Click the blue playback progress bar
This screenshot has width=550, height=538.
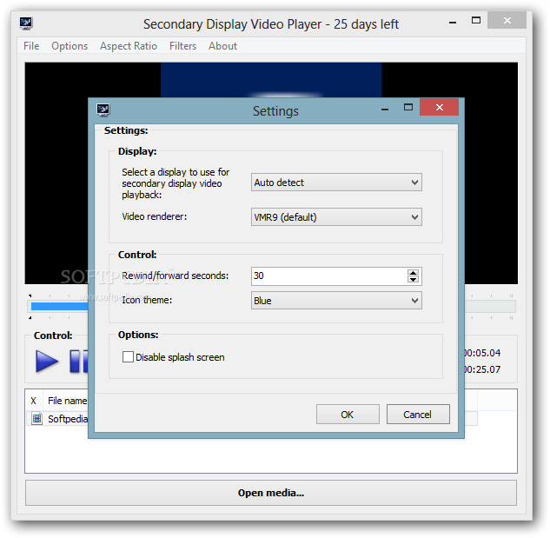click(59, 307)
